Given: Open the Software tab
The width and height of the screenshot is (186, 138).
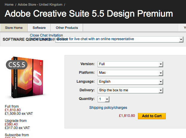Looking at the screenshot, I should 39,28.
